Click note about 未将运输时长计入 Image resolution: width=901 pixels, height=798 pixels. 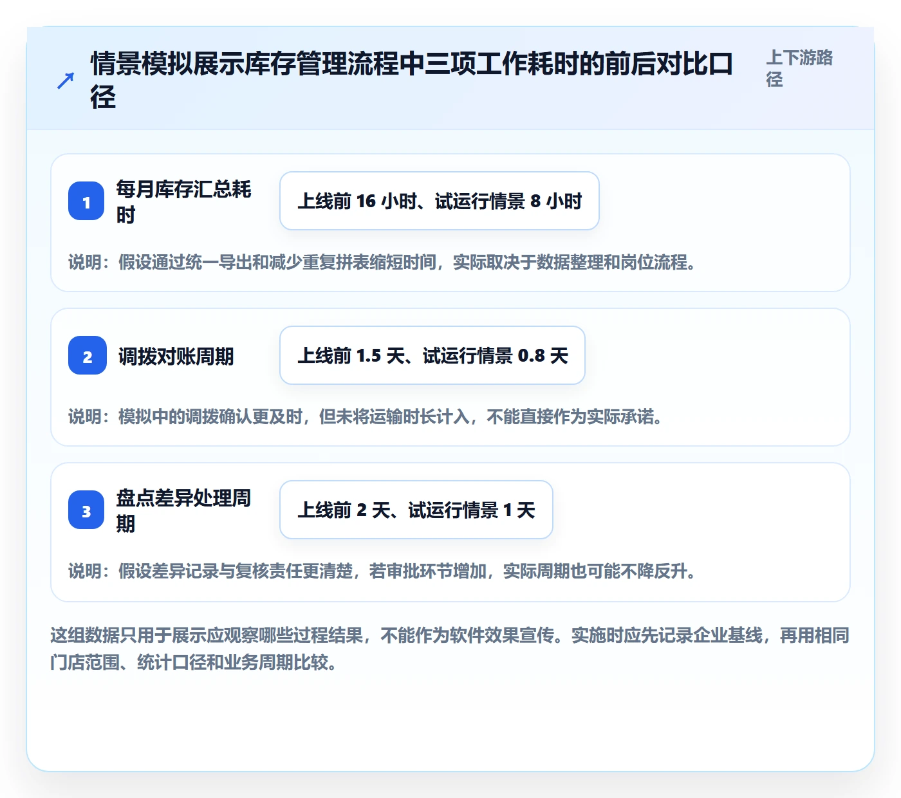coord(366,417)
